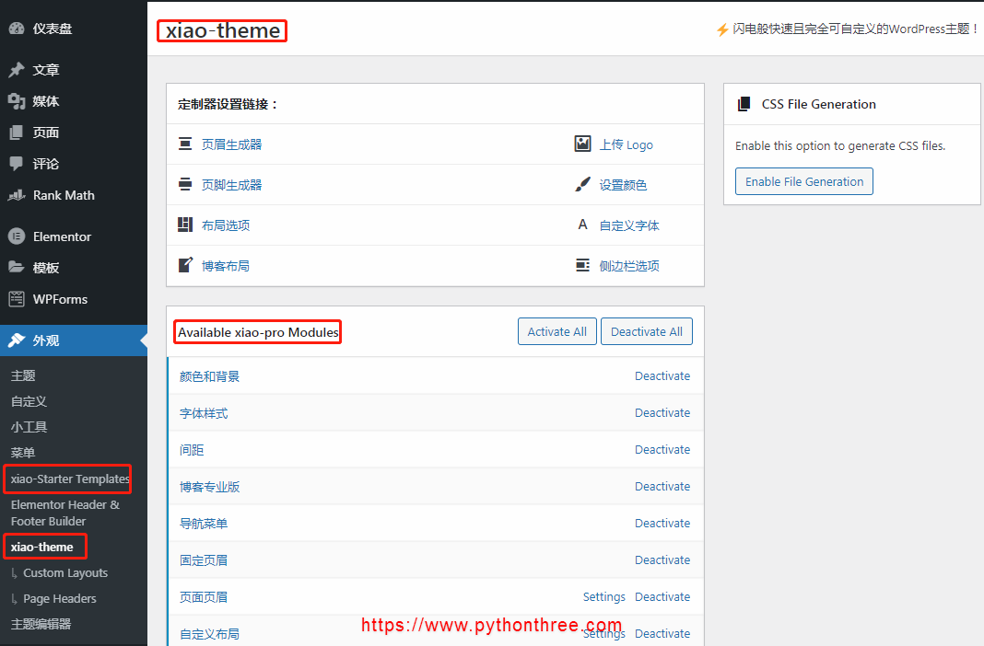This screenshot has height=646, width=984.
Task: Click the 自定义布局 module name
Action: coord(209,634)
